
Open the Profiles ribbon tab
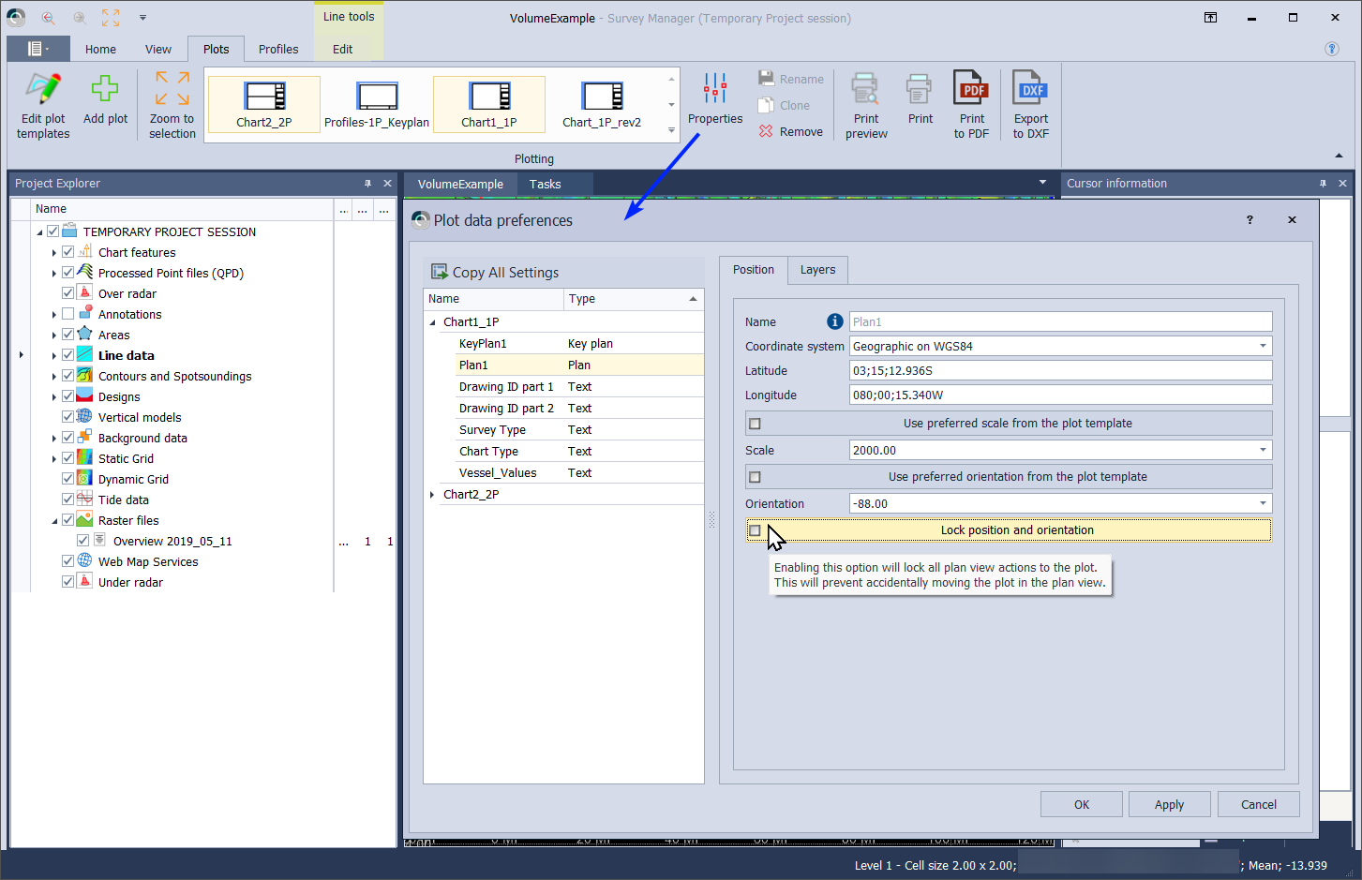pos(278,50)
